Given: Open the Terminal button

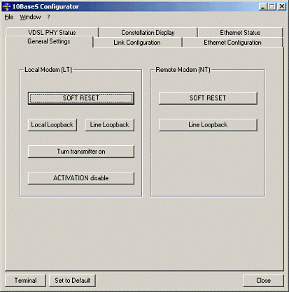Looking at the screenshot, I should coord(25,281).
